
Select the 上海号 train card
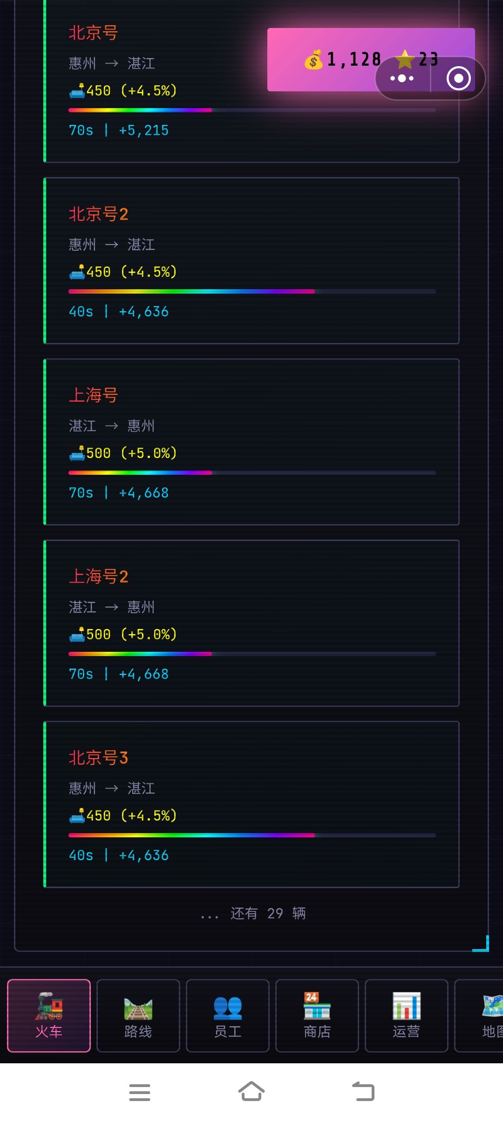coord(251,442)
